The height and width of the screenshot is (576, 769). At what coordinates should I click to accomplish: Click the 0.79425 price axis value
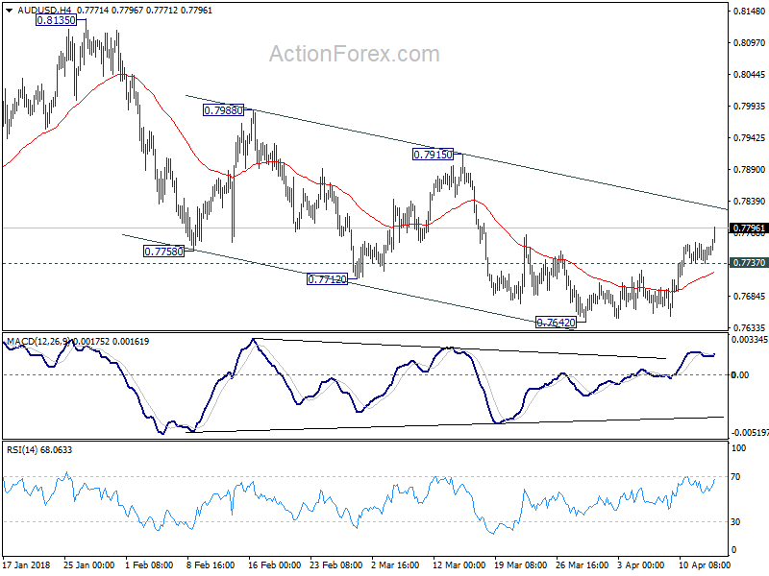point(749,137)
